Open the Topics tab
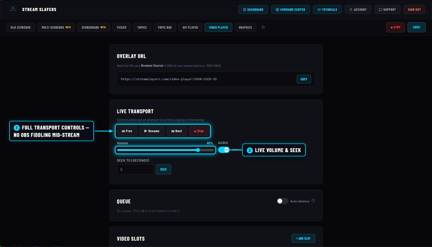This screenshot has height=247, width=432. point(142,27)
